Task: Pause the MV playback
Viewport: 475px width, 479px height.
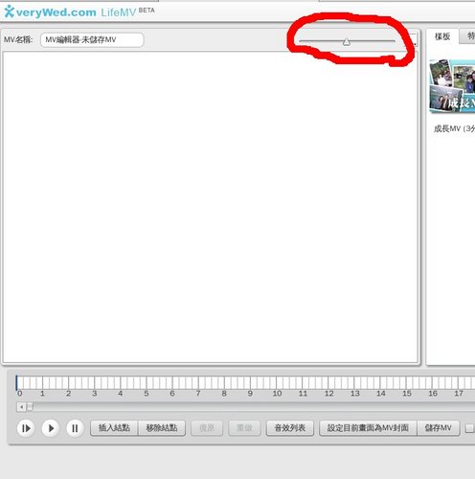Action: tap(75, 428)
